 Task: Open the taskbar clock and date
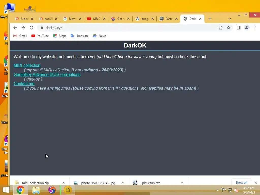tap(249, 190)
